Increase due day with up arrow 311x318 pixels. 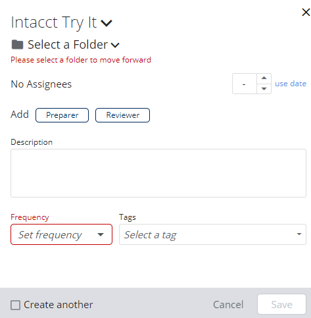(x=264, y=78)
